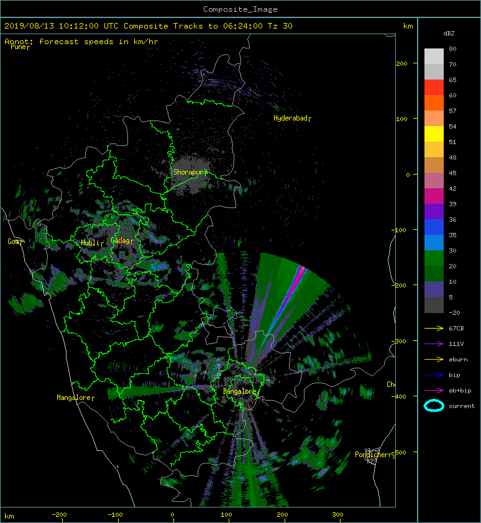Pick the blue 35-36 dBZ color band
Screen dimensions: 481x523
(x=434, y=227)
